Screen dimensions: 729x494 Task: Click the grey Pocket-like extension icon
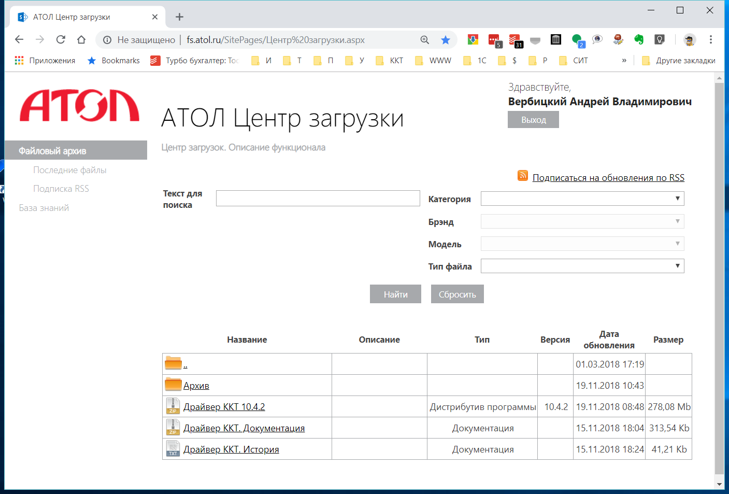click(x=535, y=40)
